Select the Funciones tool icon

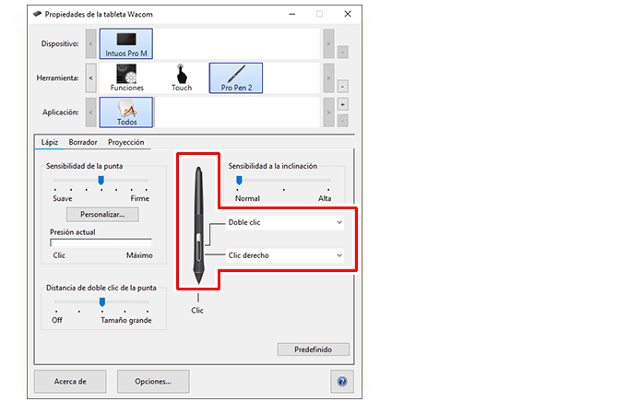[x=126, y=77]
